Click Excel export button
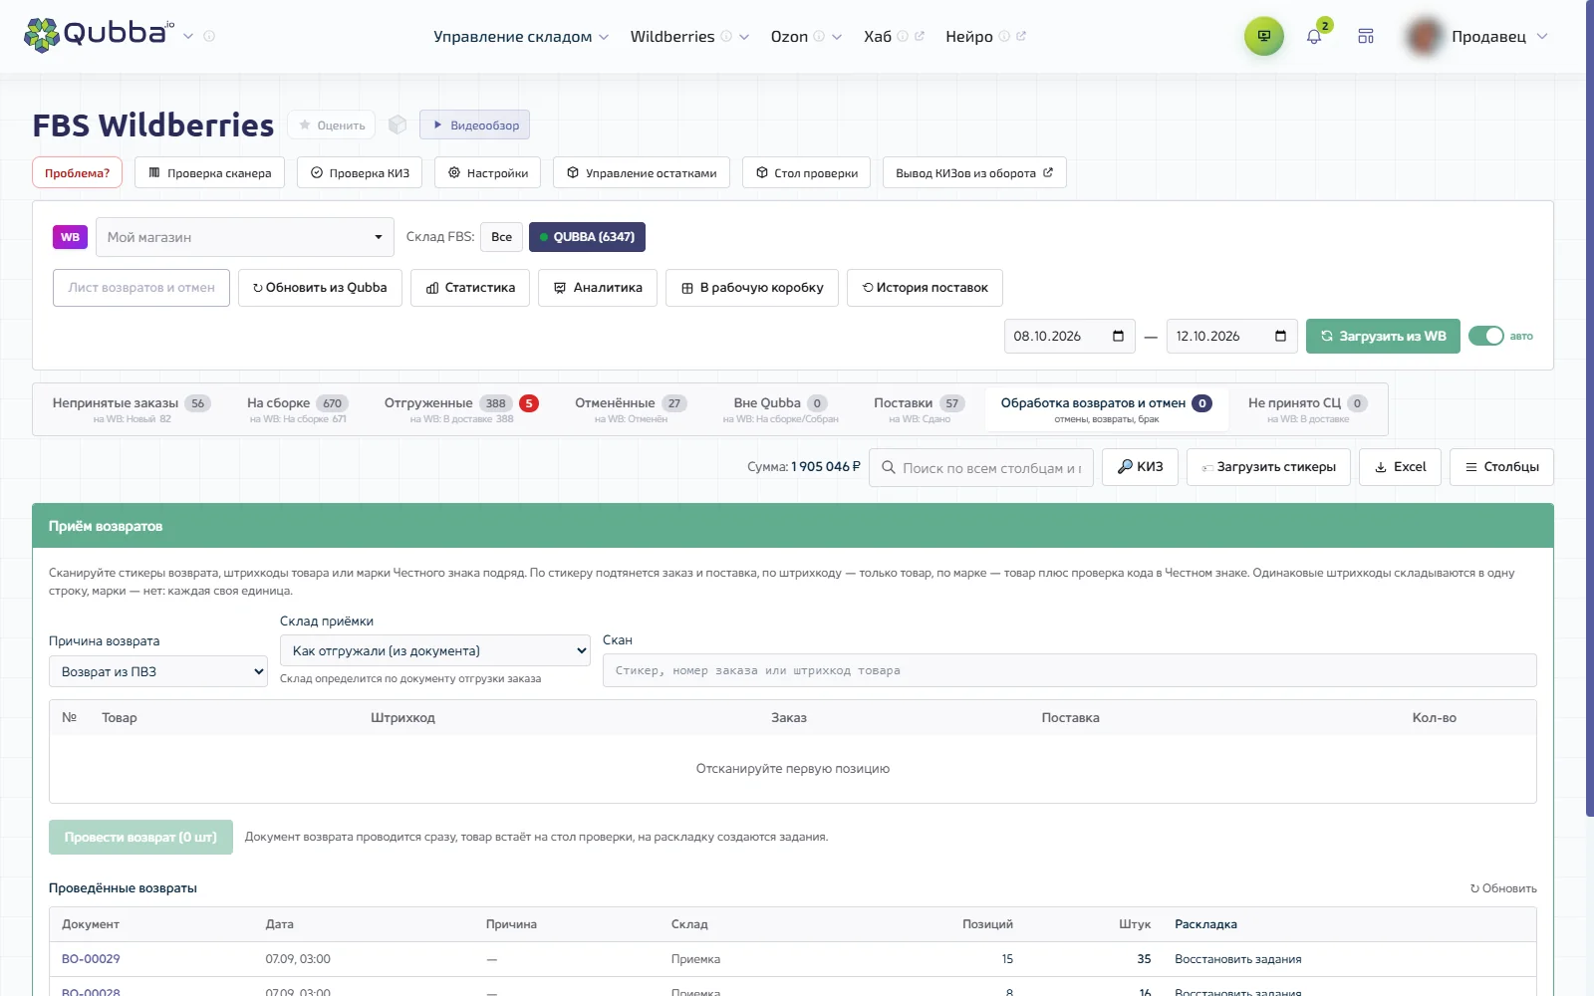The image size is (1594, 996). (x=1400, y=467)
